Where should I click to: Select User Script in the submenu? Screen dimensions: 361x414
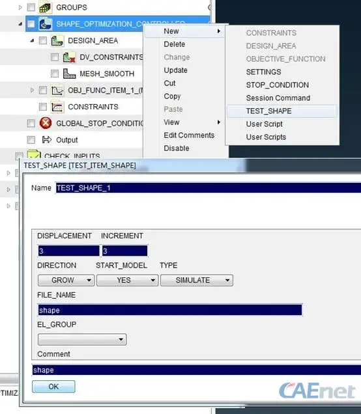[265, 124]
